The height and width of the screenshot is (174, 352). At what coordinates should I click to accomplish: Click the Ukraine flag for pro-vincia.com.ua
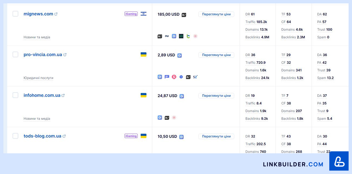(x=144, y=54)
